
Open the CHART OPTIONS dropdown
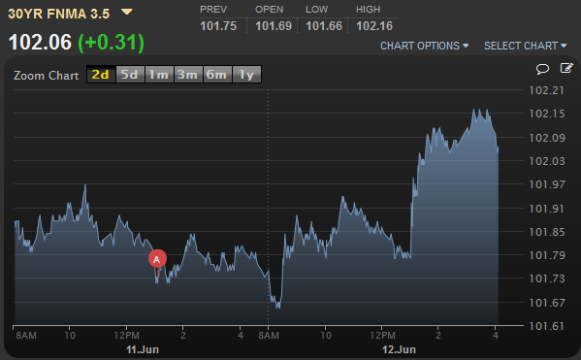(424, 46)
